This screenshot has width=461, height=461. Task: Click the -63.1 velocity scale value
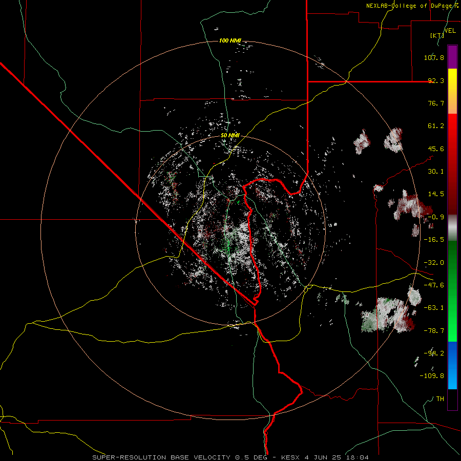434,308
